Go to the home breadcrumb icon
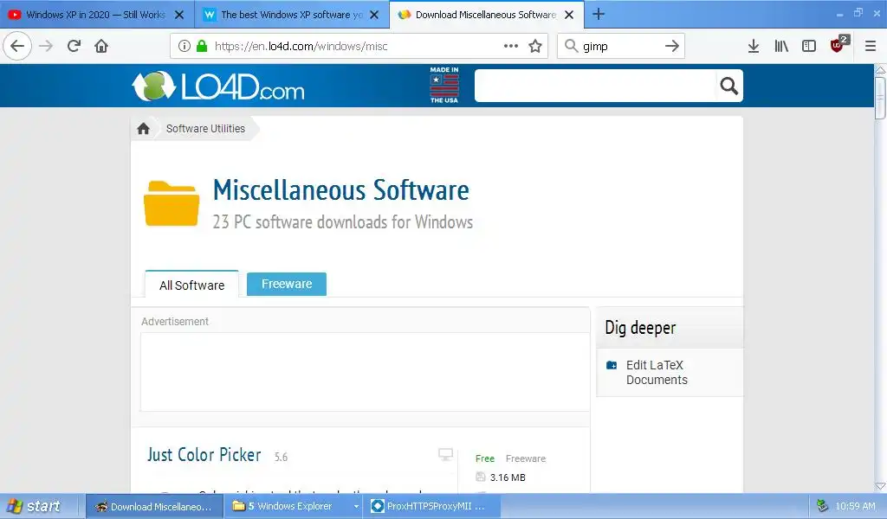Image resolution: width=887 pixels, height=519 pixels. tap(143, 129)
